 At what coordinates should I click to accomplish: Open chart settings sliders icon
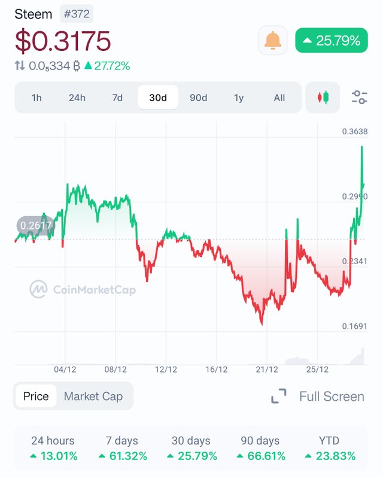[x=359, y=98]
